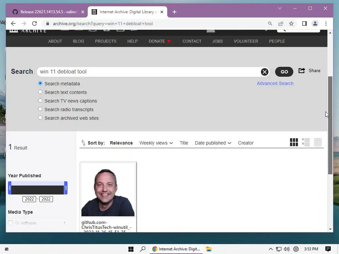This screenshot has width=339, height=254.
Task: Switch to list detail view
Action: 306,142
